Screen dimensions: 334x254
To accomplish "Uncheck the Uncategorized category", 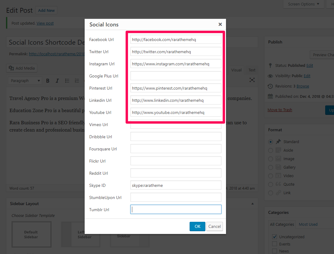I will [275, 236].
